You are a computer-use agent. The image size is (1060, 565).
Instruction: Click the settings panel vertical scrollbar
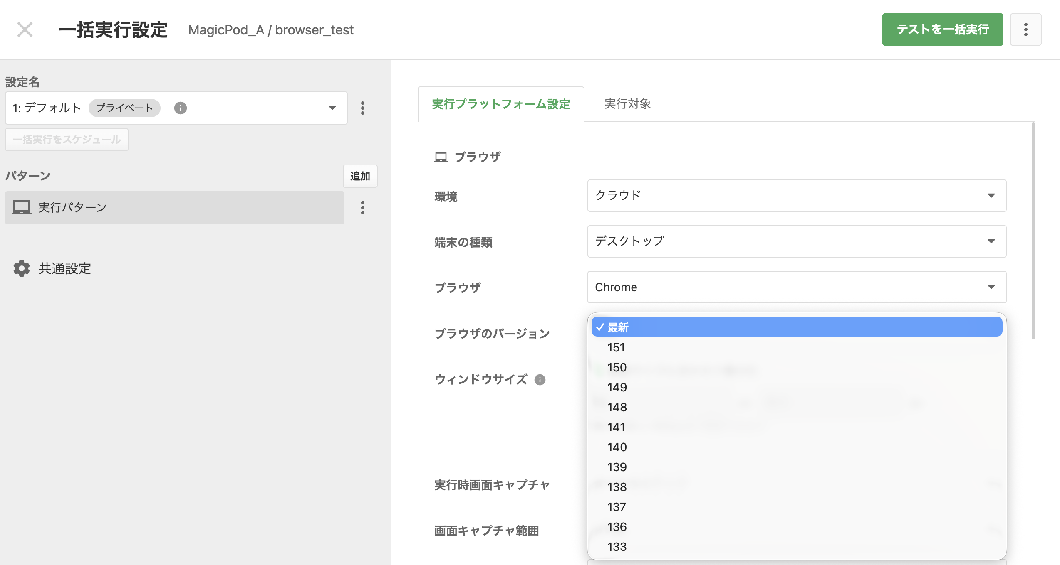1033,231
